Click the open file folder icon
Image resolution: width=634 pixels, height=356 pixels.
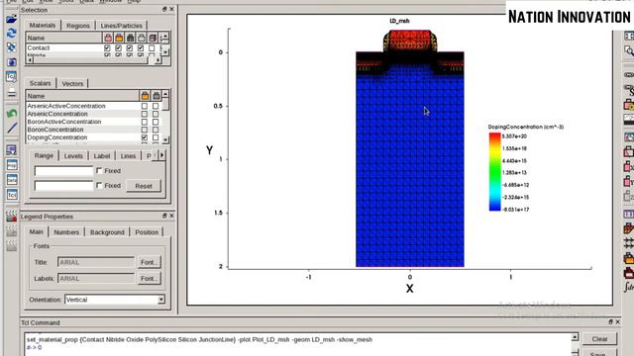(11, 19)
